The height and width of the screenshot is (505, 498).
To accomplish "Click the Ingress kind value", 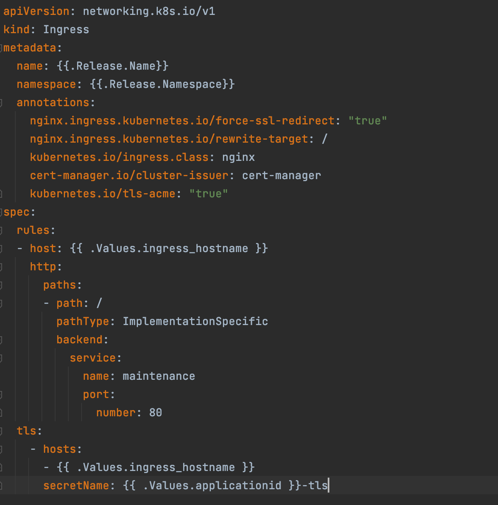I will (66, 29).
